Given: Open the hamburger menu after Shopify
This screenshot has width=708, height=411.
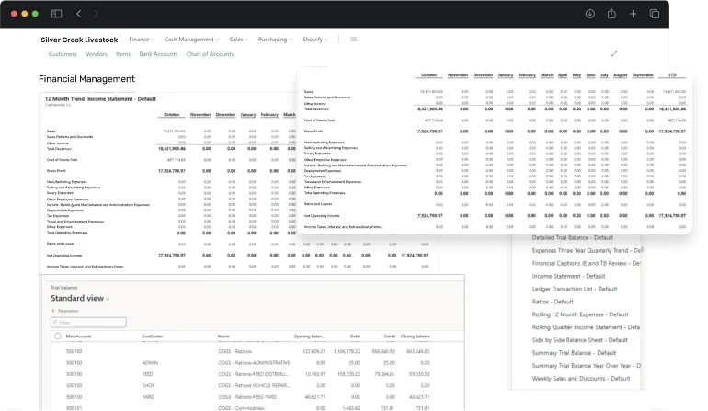Looking at the screenshot, I should click(353, 40).
